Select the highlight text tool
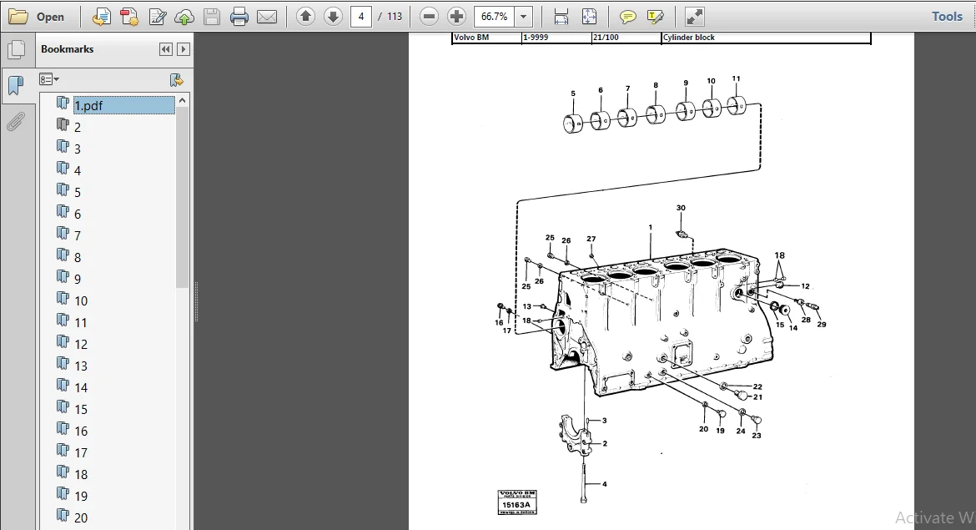Image resolution: width=976 pixels, height=530 pixels. pos(656,17)
